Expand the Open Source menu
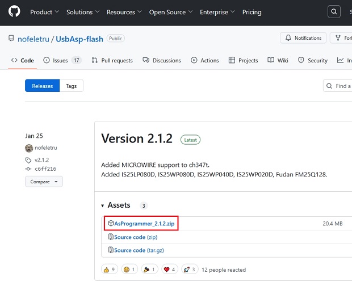Screen dimensions: 352x286 coord(171,12)
